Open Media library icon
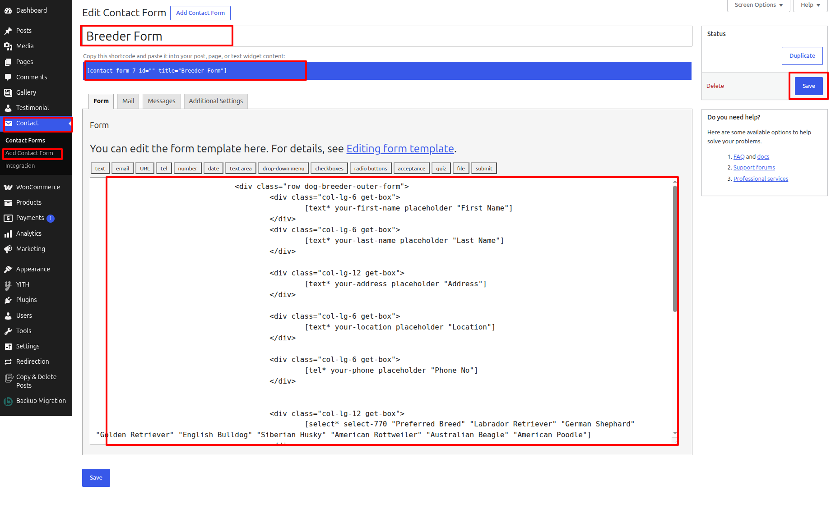 coord(8,46)
